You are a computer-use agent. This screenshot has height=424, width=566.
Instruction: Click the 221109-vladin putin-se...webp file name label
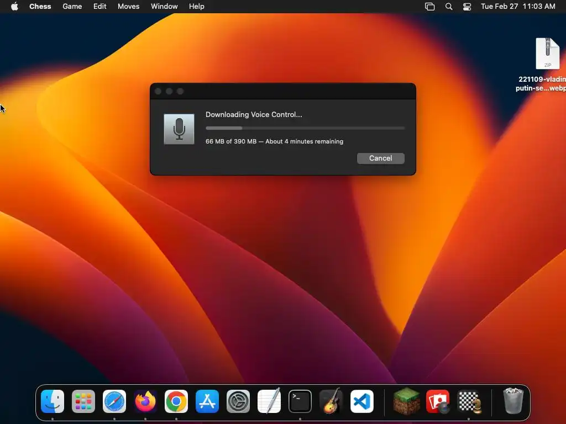541,84
